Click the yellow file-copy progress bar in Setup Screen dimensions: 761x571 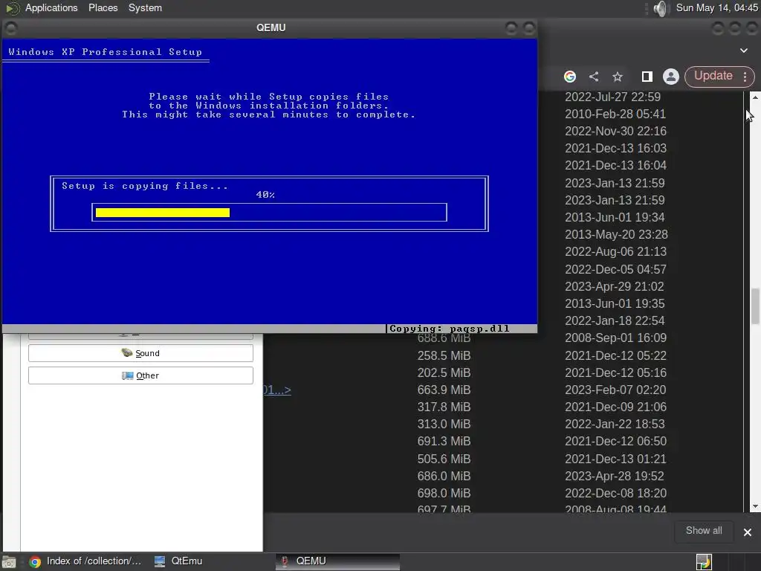click(x=163, y=212)
